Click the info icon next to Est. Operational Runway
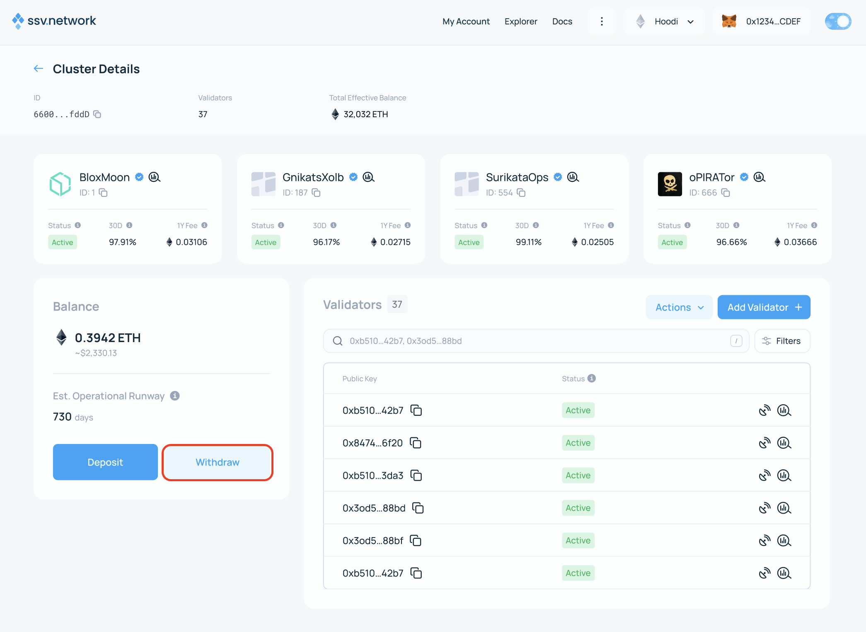Screen dimensions: 866x632 (x=174, y=396)
